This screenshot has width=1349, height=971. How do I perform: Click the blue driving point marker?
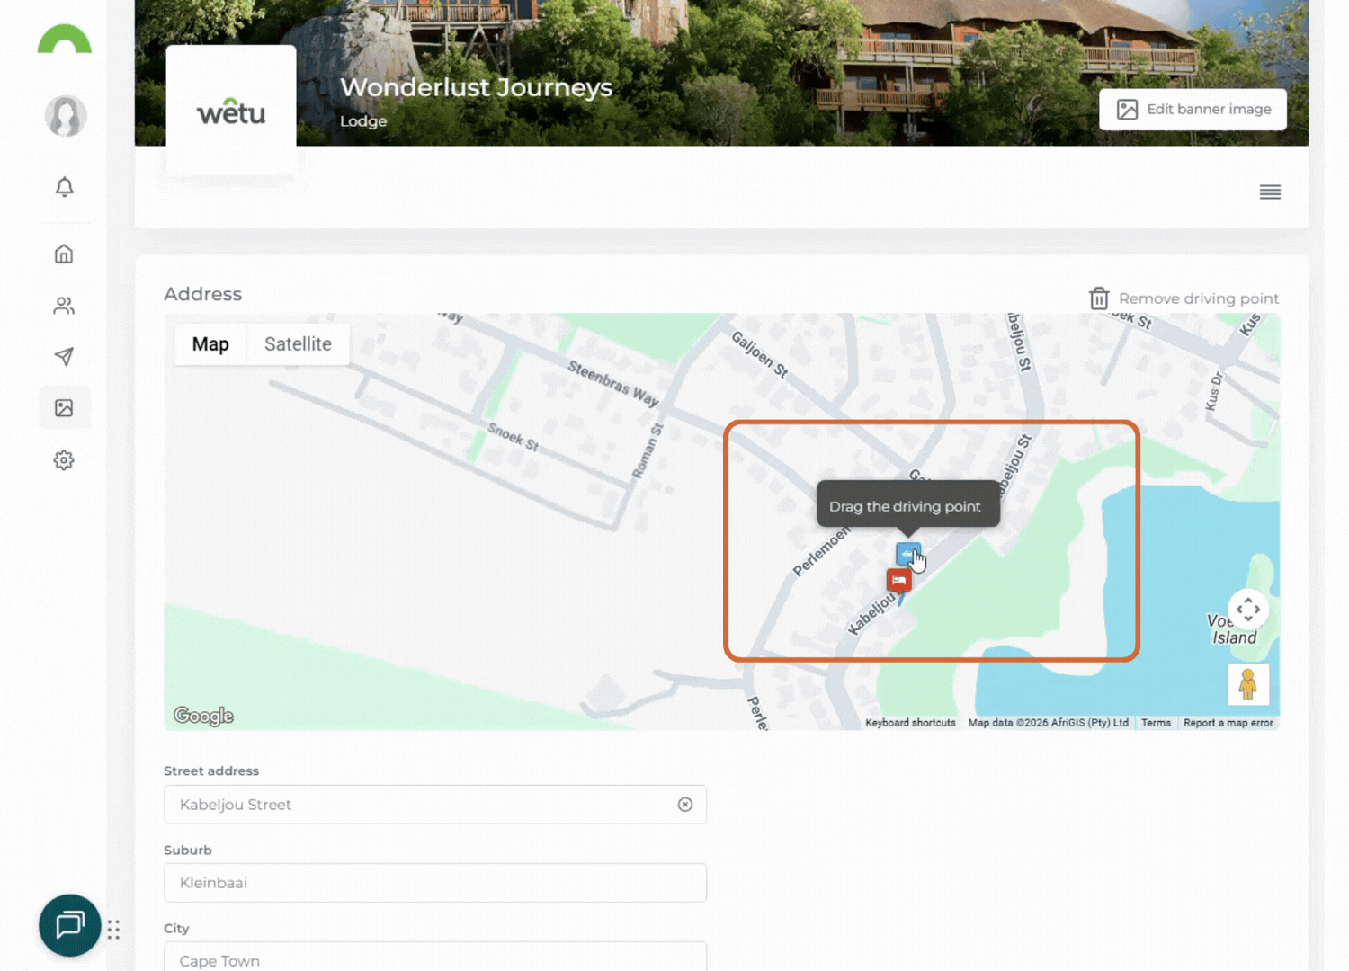click(x=907, y=555)
